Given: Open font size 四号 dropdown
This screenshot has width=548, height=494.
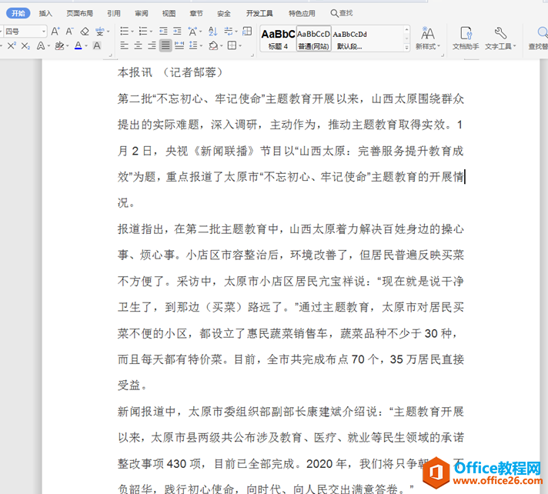Looking at the screenshot, I should pos(43,32).
